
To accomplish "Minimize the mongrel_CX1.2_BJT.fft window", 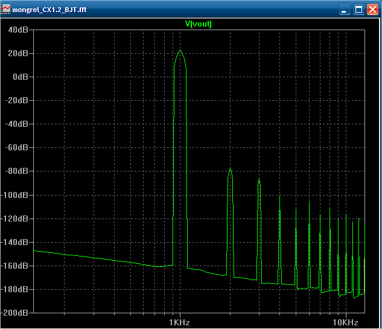I will tap(345, 10).
